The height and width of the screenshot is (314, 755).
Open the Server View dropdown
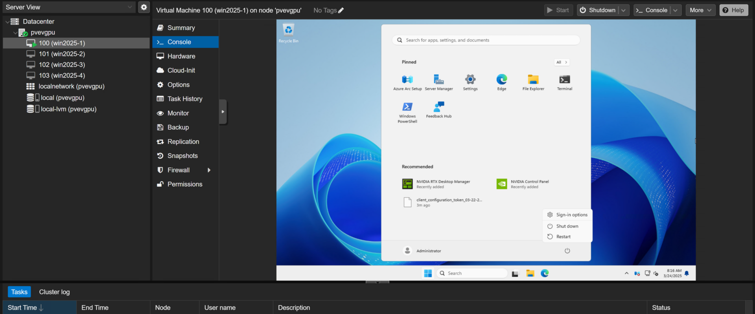pyautogui.click(x=130, y=7)
